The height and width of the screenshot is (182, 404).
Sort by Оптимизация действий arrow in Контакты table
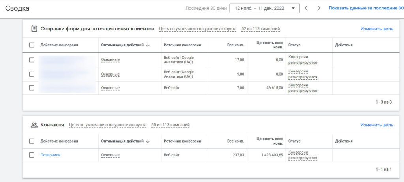148,141
